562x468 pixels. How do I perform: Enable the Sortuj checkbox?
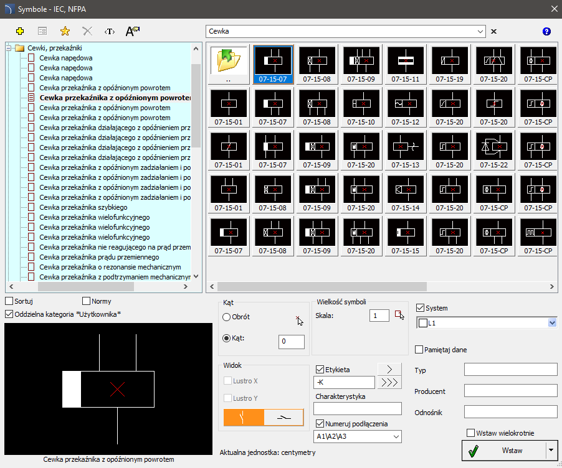click(9, 302)
